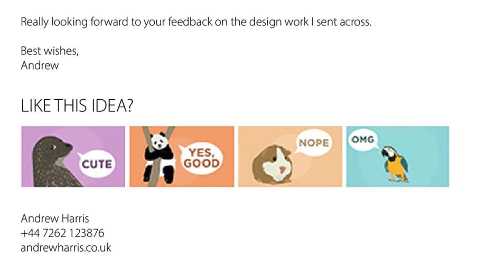Click the Best wishes closing line

(x=50, y=51)
